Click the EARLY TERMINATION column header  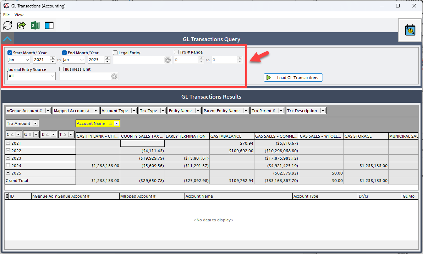[187, 136]
